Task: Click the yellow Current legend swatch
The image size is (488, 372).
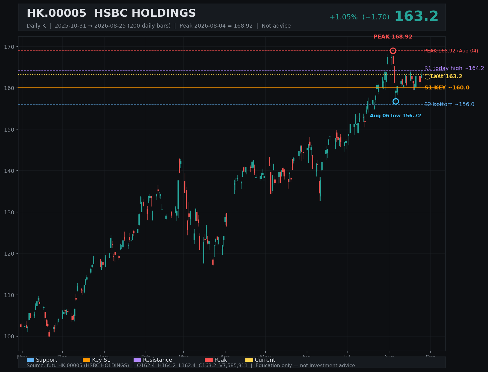Action: click(x=249, y=360)
